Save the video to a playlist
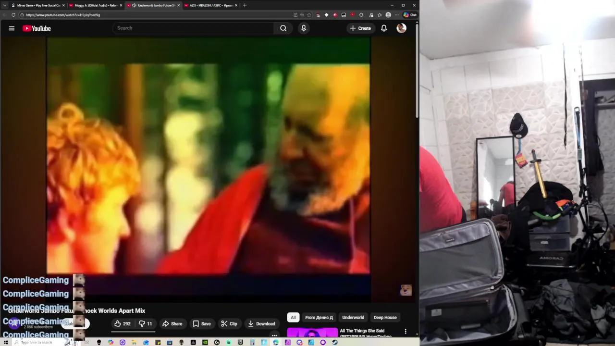Screen dimensions: 615x346 coord(201,323)
